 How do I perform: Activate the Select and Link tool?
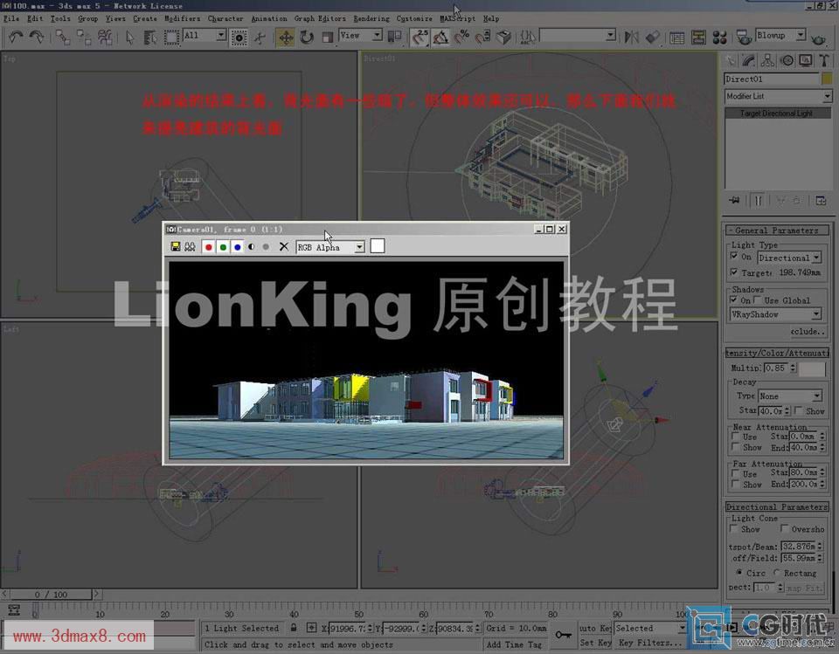pos(63,37)
